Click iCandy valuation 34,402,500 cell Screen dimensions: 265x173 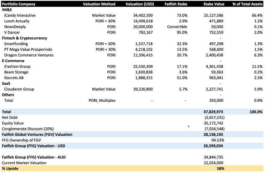click(x=143, y=15)
